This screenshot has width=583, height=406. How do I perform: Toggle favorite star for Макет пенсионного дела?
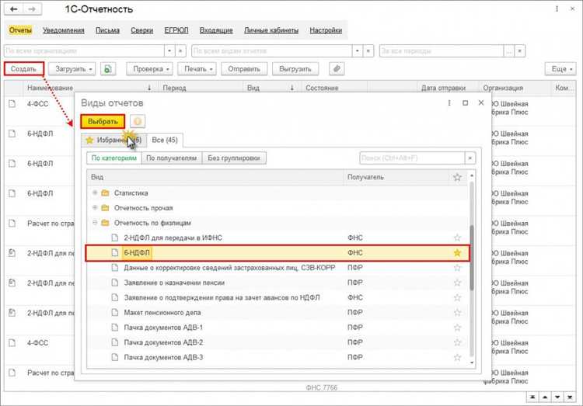tap(457, 313)
